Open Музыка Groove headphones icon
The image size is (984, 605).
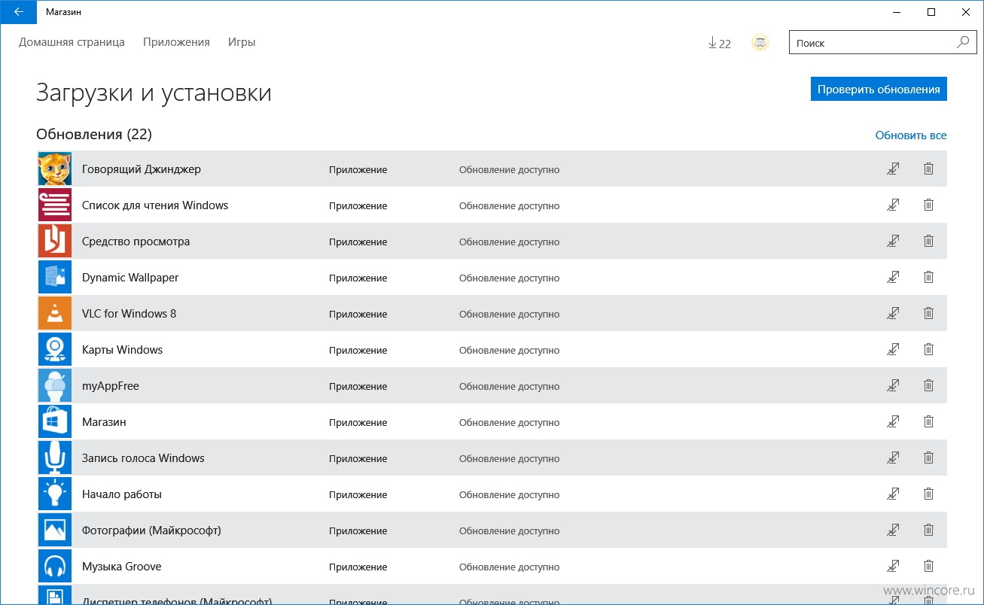tap(55, 567)
